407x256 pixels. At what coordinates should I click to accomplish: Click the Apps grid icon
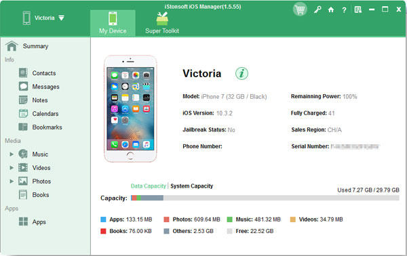23,221
